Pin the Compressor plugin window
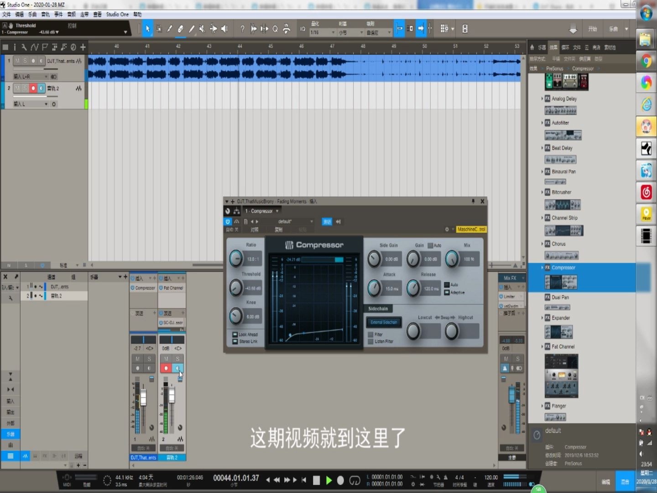The height and width of the screenshot is (493, 657). (x=473, y=201)
